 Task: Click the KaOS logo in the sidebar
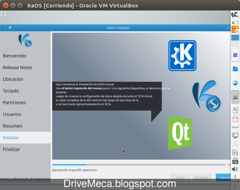point(25,40)
